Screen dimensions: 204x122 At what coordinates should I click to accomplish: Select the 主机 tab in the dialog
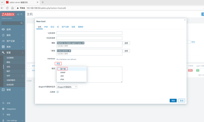click(39, 27)
